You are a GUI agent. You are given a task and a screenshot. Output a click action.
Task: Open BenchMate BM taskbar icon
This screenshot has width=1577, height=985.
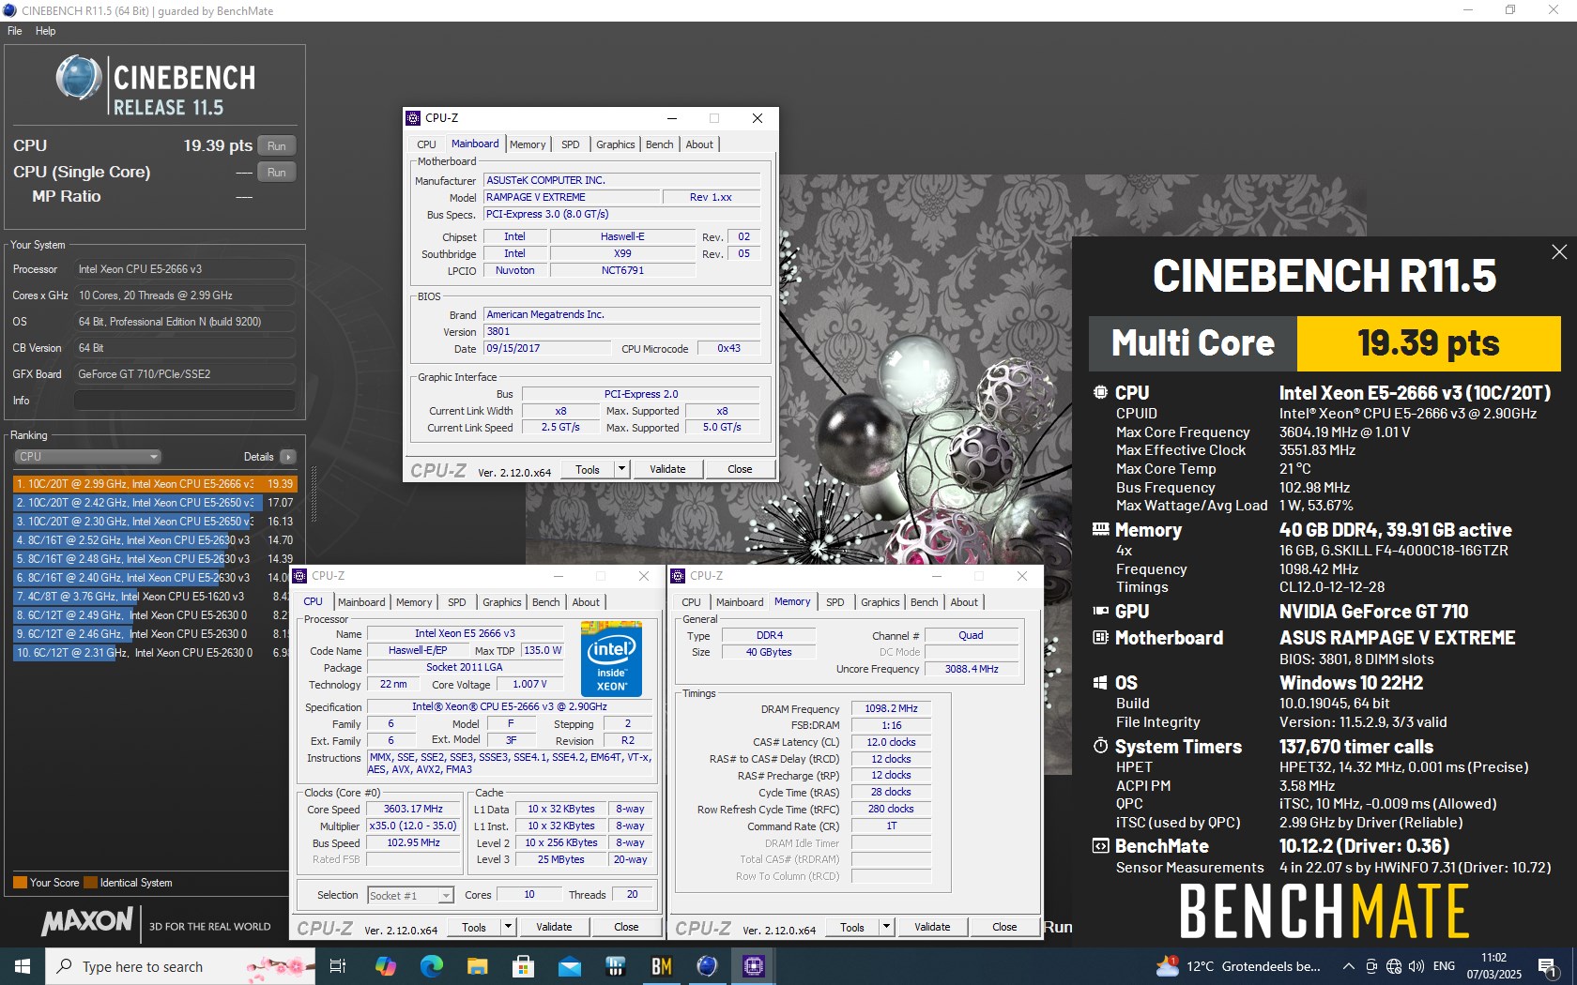pyautogui.click(x=662, y=966)
